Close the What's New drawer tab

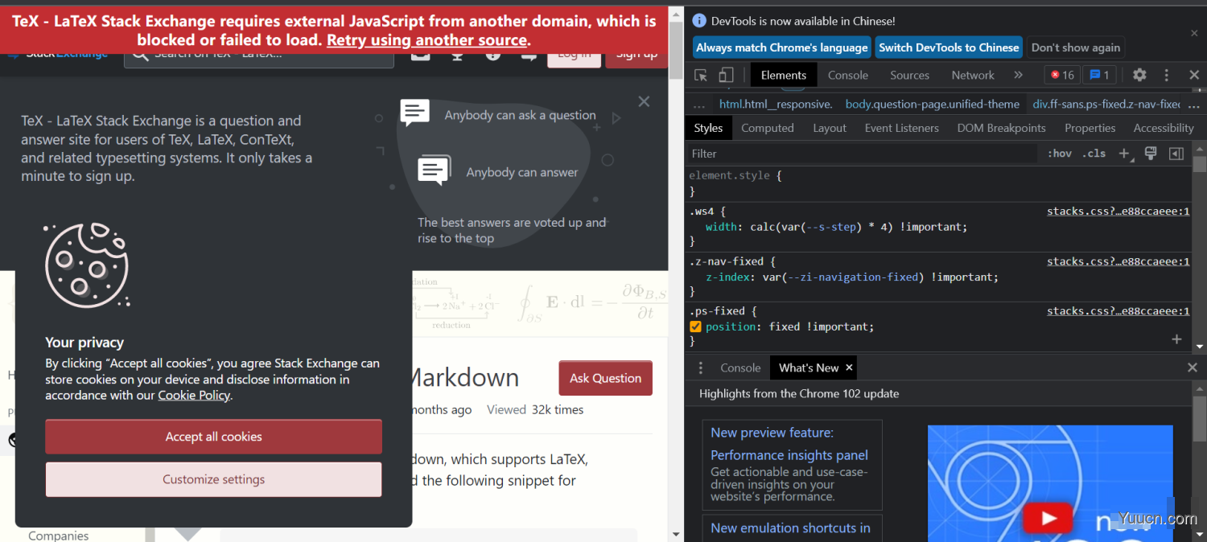tap(848, 367)
